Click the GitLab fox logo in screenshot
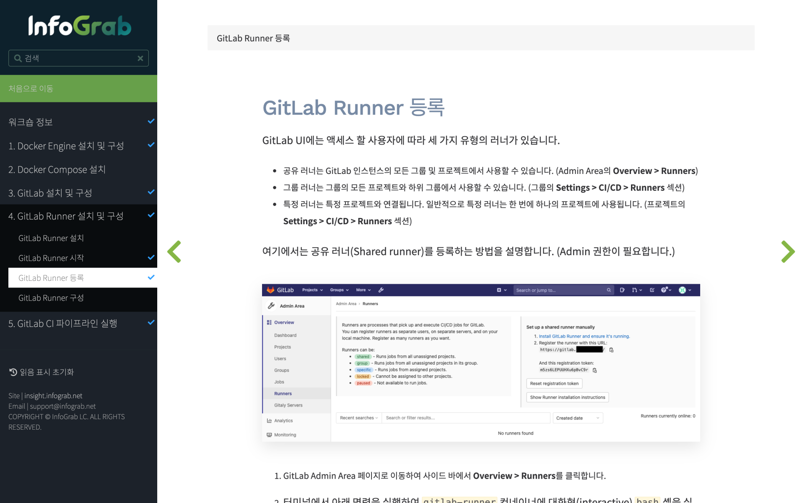Image resolution: width=805 pixels, height=503 pixels. (270, 290)
